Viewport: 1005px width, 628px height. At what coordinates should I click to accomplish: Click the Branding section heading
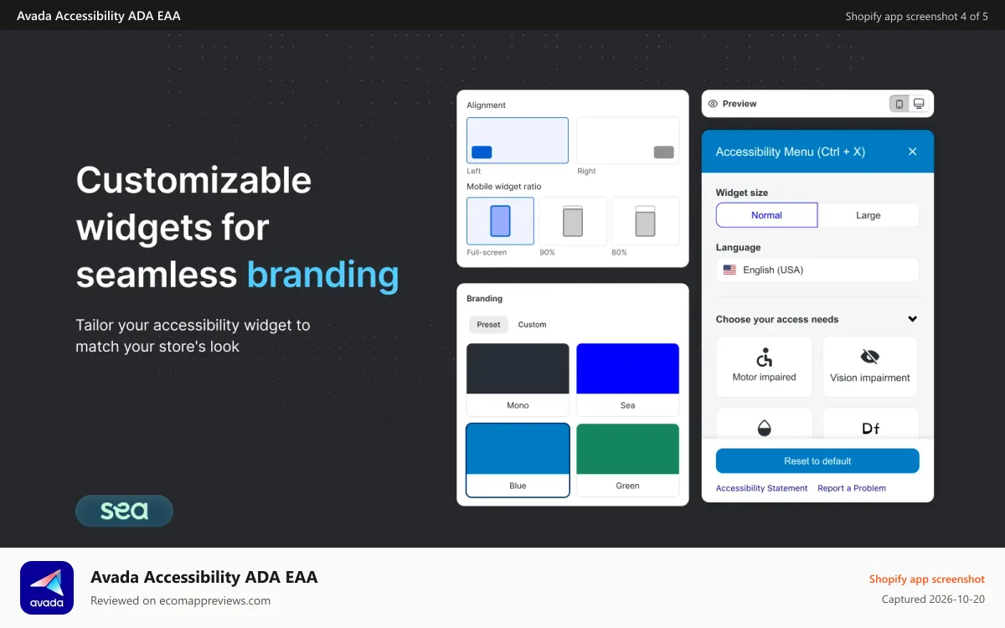click(485, 299)
